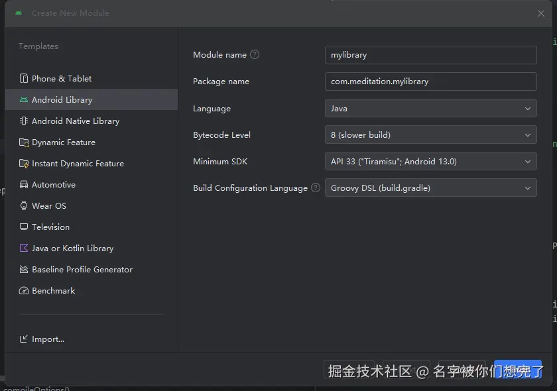
Task: Click the Instant Dynamic Feature icon
Action: (x=24, y=164)
